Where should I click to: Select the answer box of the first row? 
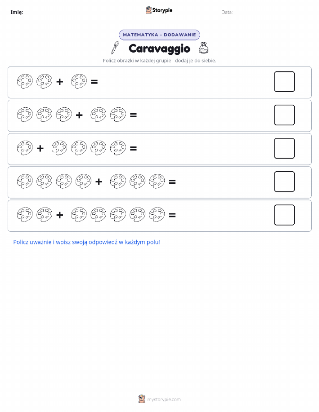point(284,81)
